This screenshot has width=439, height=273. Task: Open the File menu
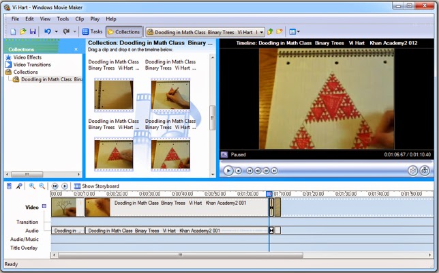coord(15,19)
